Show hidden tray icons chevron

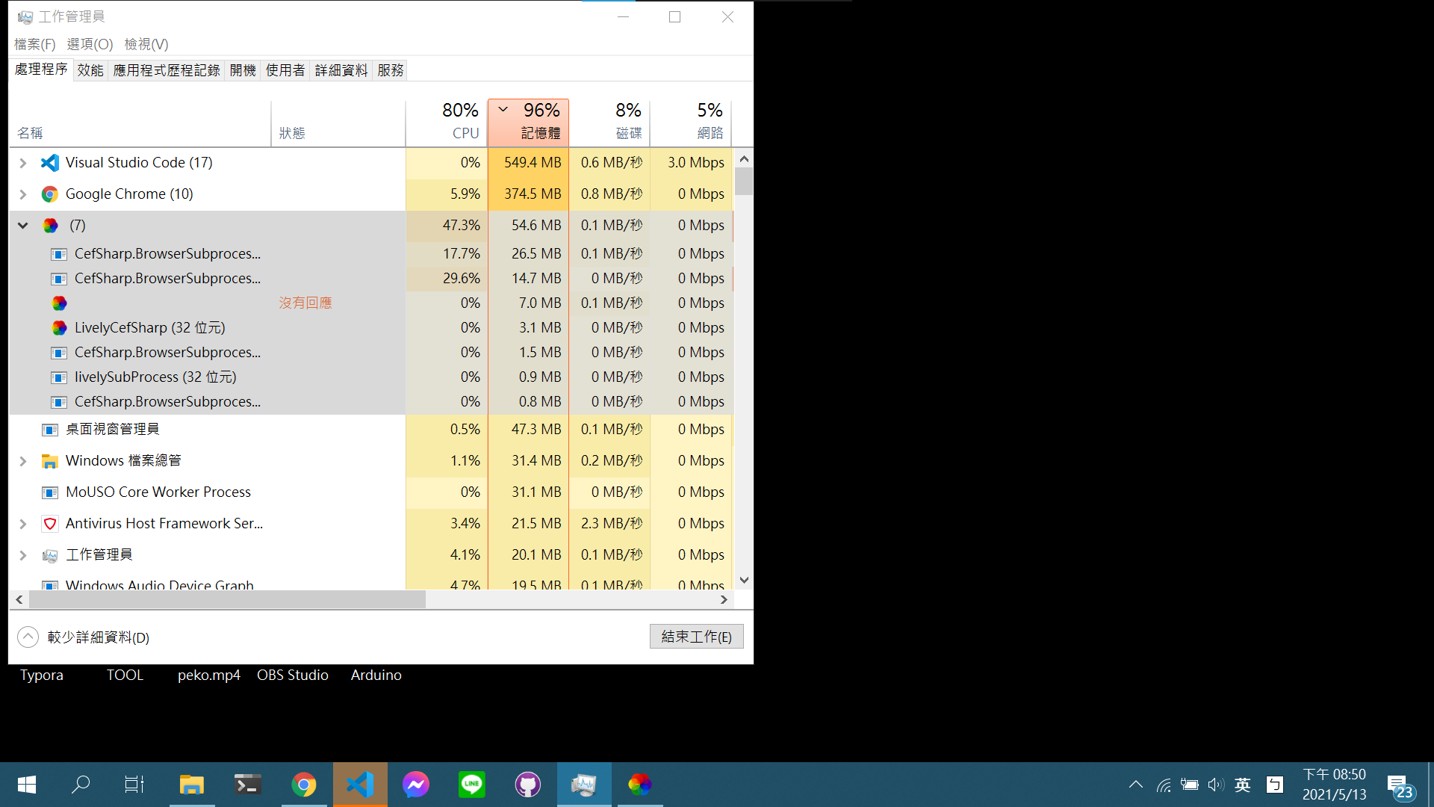[x=1136, y=785]
